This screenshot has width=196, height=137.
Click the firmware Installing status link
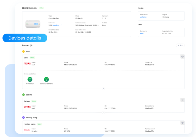[x=56, y=25]
